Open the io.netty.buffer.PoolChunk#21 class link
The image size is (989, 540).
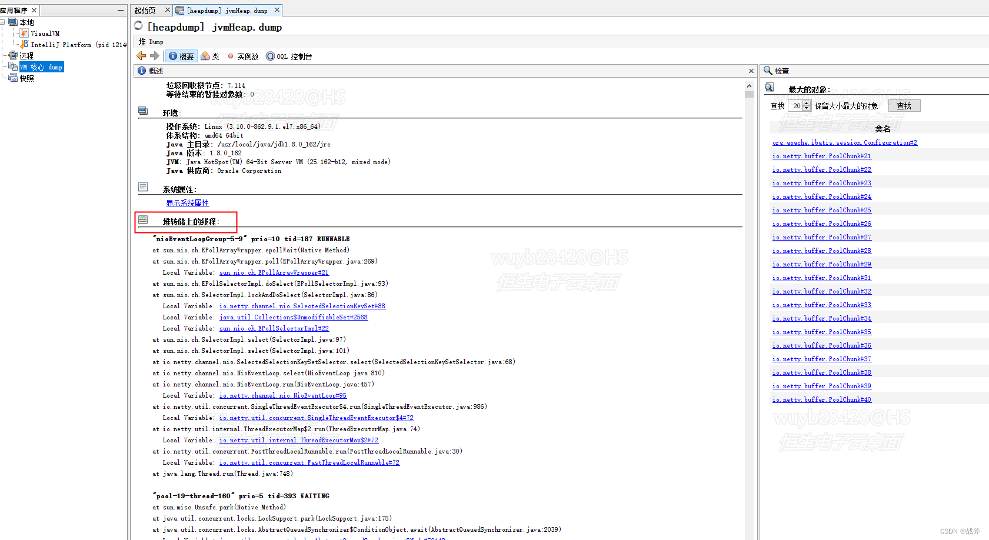point(821,155)
